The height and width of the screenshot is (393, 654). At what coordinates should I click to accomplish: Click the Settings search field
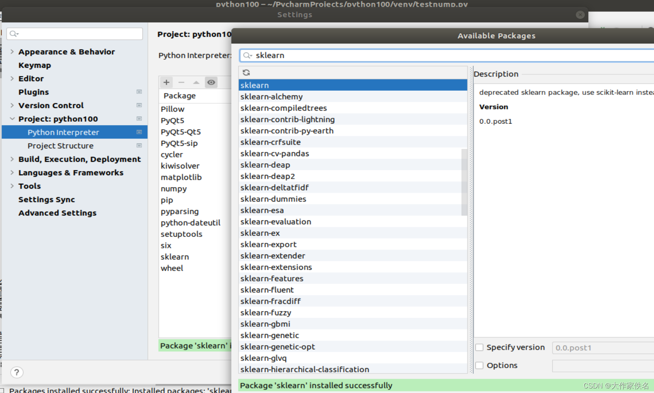point(75,34)
